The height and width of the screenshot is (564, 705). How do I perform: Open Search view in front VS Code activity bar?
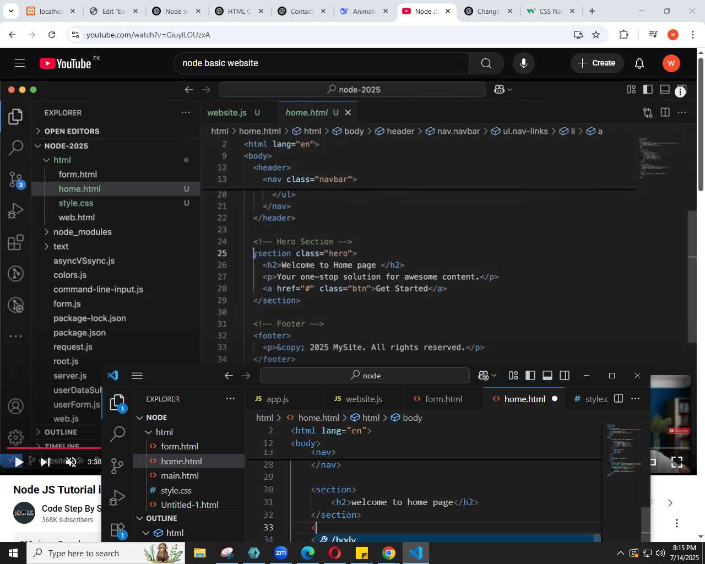(117, 434)
